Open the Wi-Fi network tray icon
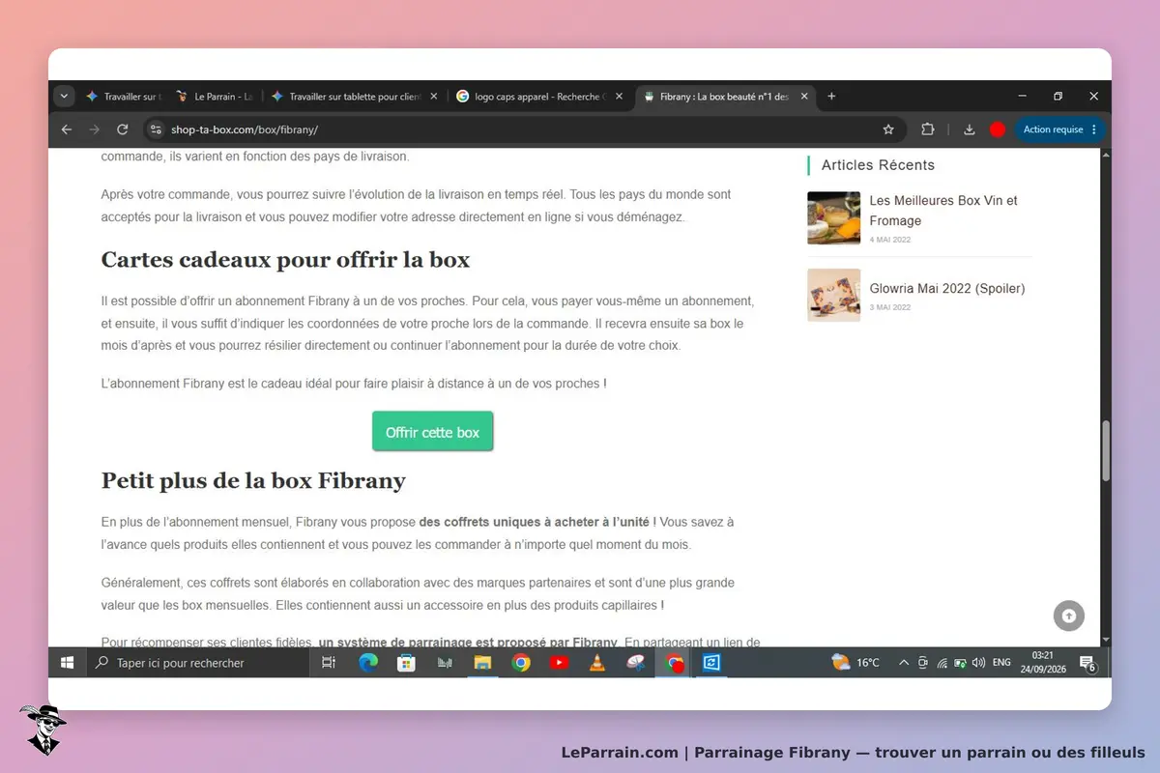Screen dimensions: 1160x773 click(942, 663)
